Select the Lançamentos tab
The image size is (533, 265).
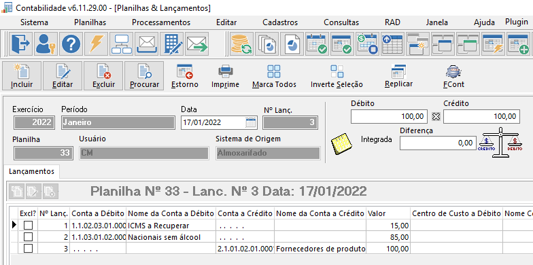[31, 171]
